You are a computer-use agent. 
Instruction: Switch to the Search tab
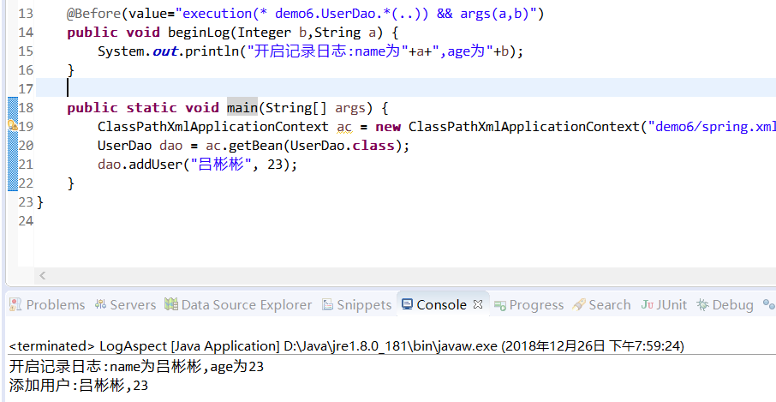pyautogui.click(x=601, y=305)
